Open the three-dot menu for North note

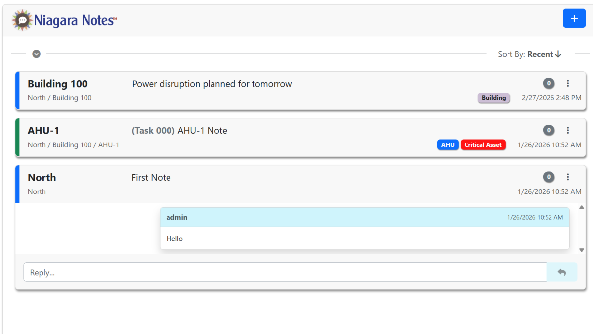click(x=568, y=177)
